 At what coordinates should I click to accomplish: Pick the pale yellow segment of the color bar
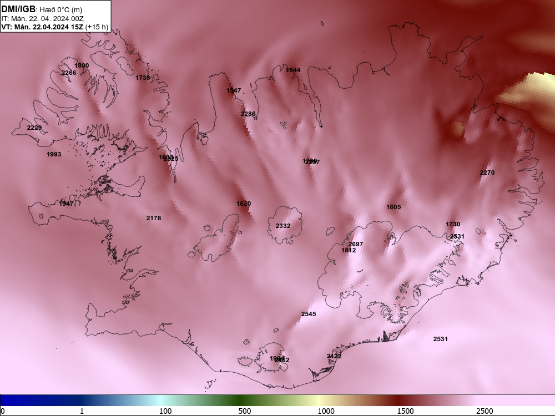[319, 400]
